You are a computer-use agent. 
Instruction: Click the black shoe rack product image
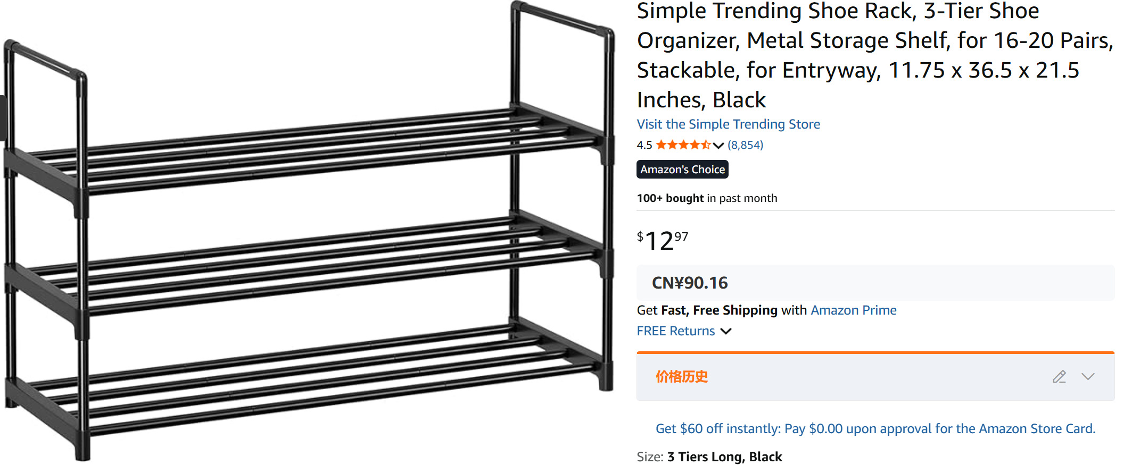309,234
